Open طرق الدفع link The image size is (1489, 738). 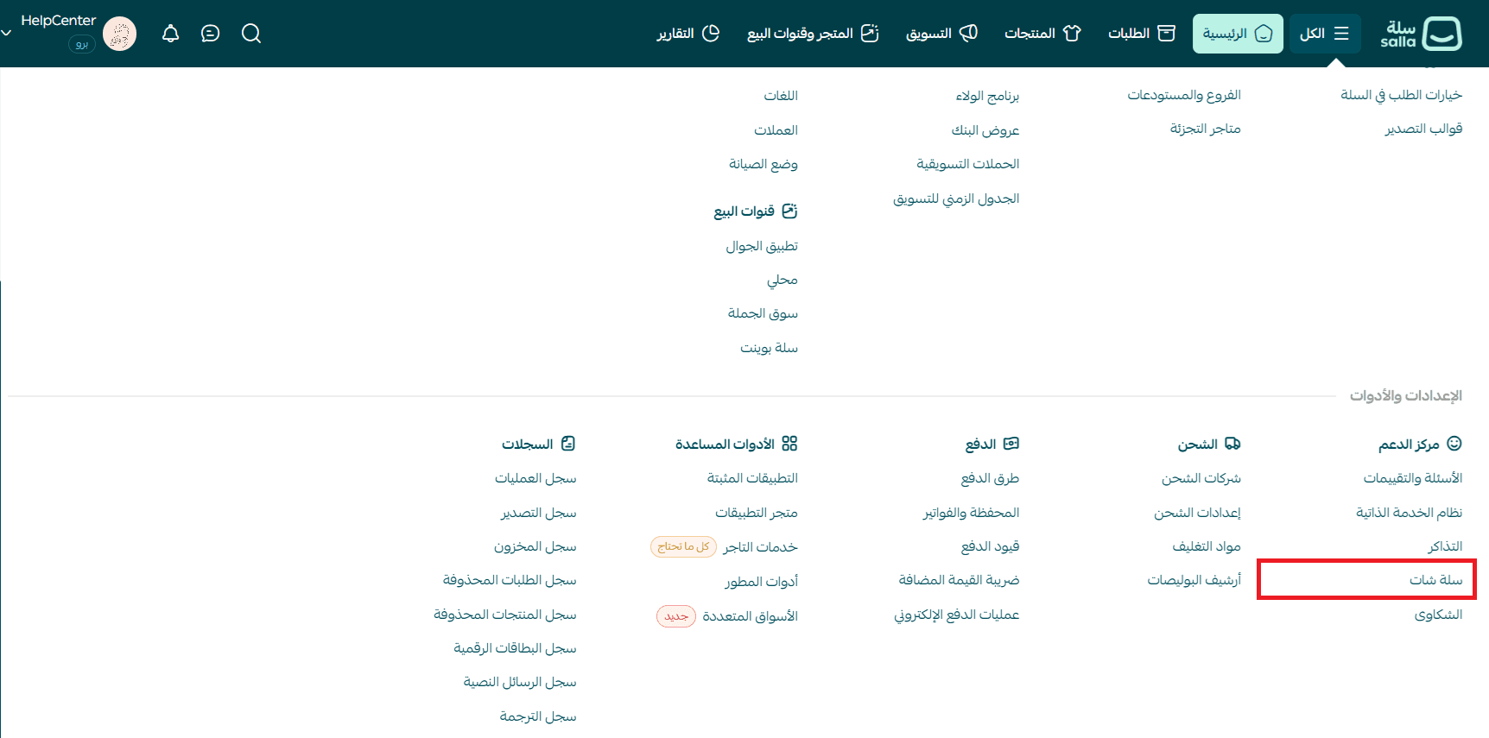point(990,478)
